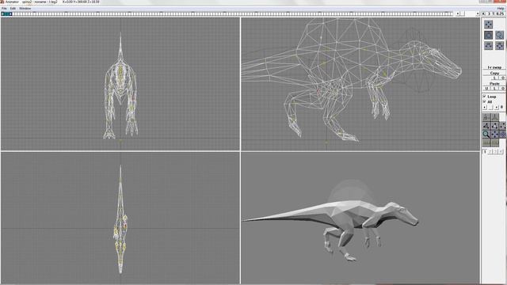Click the Copy button

click(x=494, y=73)
